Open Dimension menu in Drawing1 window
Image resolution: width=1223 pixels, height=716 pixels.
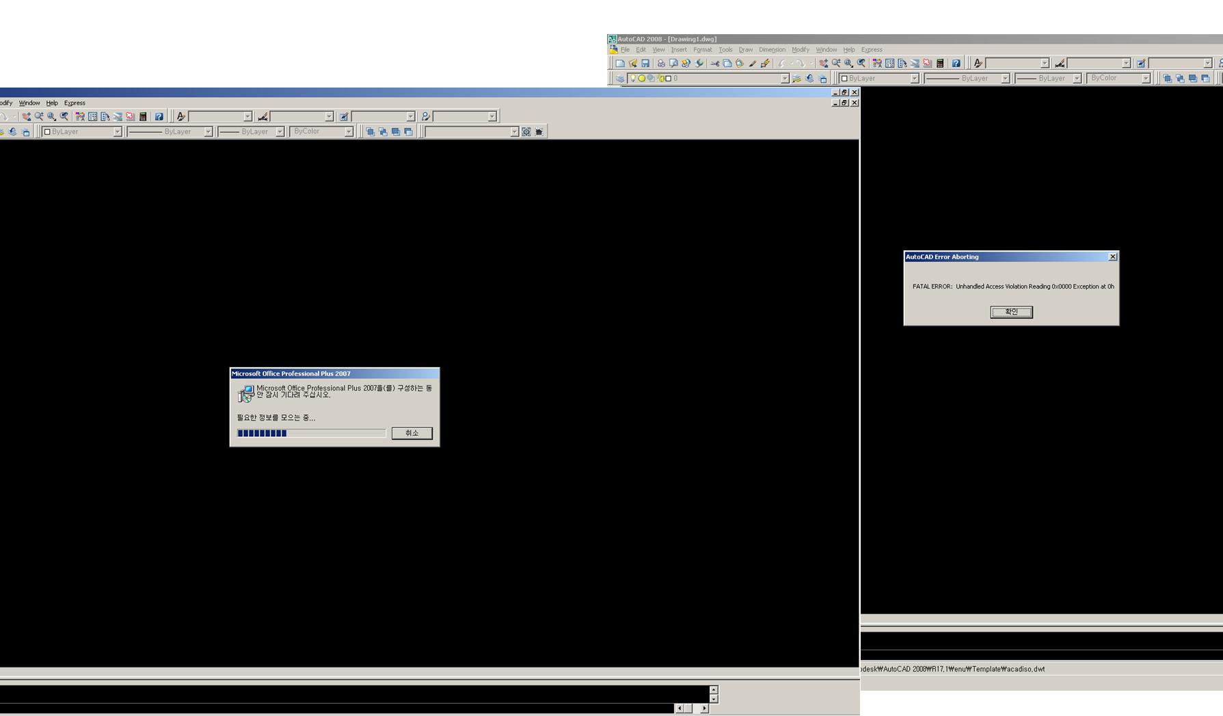pyautogui.click(x=772, y=50)
